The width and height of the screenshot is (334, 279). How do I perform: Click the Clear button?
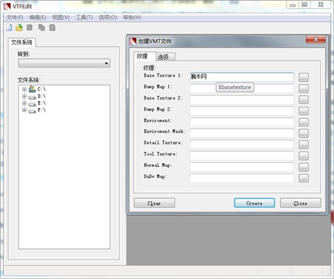(154, 203)
